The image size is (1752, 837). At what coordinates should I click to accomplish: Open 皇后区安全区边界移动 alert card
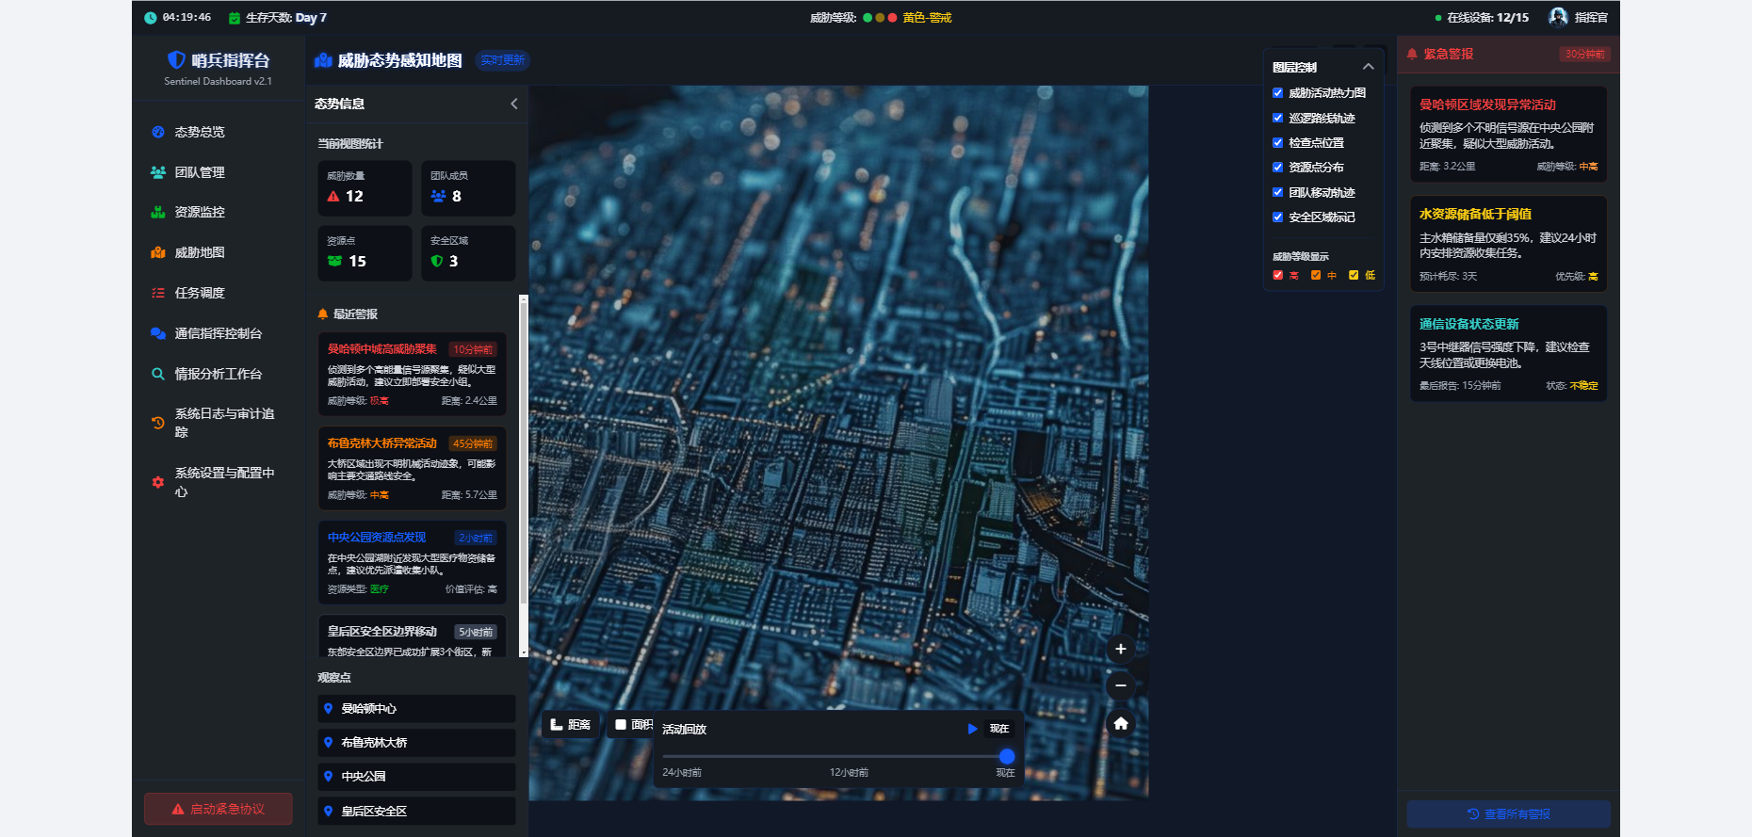(412, 636)
